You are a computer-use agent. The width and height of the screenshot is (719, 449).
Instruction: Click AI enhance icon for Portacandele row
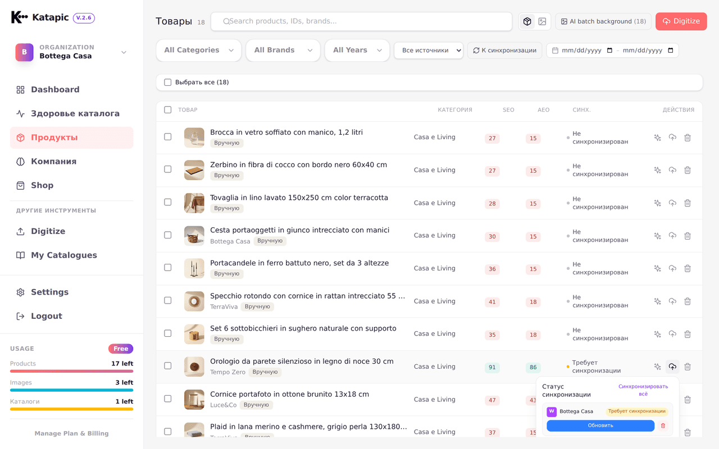(x=657, y=268)
